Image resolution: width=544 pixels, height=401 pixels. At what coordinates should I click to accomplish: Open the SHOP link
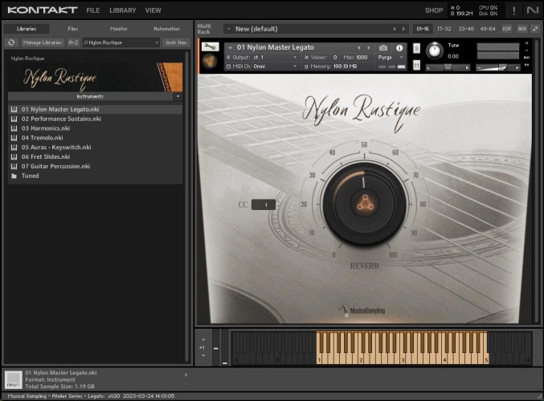point(433,10)
